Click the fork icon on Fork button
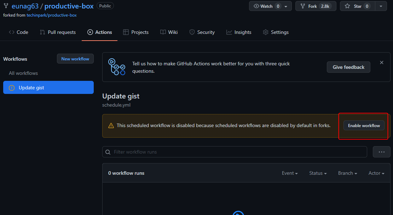 [303, 6]
